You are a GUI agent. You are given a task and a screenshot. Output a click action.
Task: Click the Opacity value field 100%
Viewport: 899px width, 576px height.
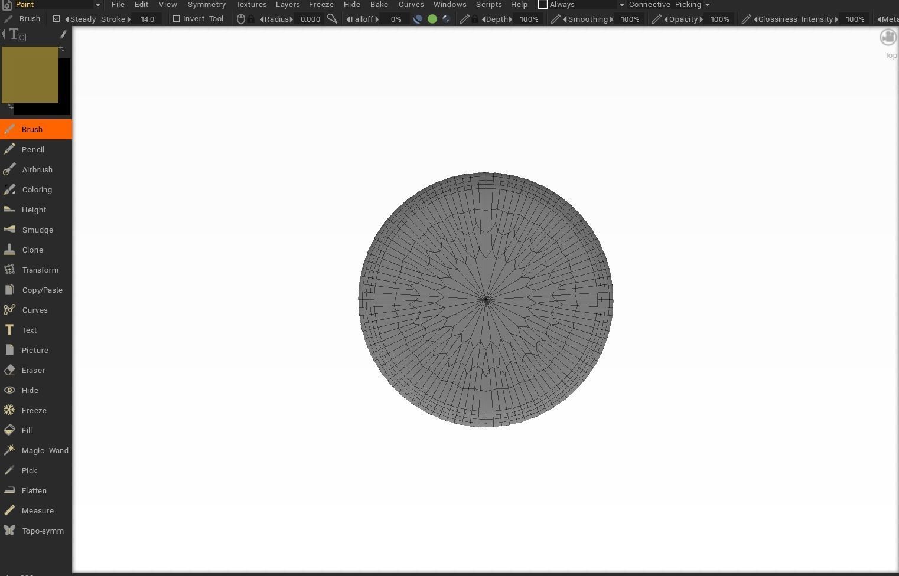coord(719,19)
